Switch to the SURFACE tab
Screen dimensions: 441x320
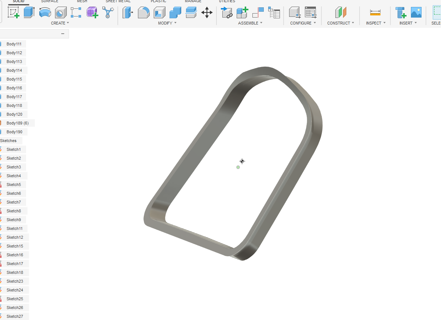(x=49, y=1)
